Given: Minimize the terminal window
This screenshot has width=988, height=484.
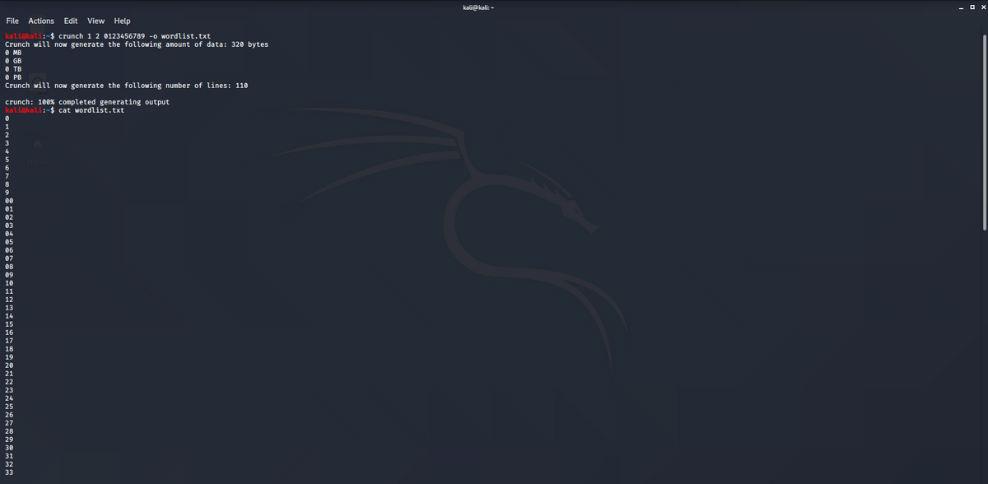Looking at the screenshot, I should (960, 7).
